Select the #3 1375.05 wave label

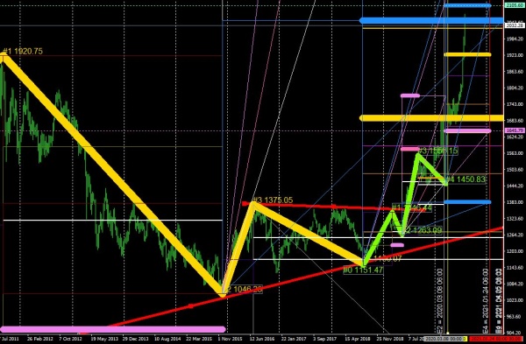[273, 200]
